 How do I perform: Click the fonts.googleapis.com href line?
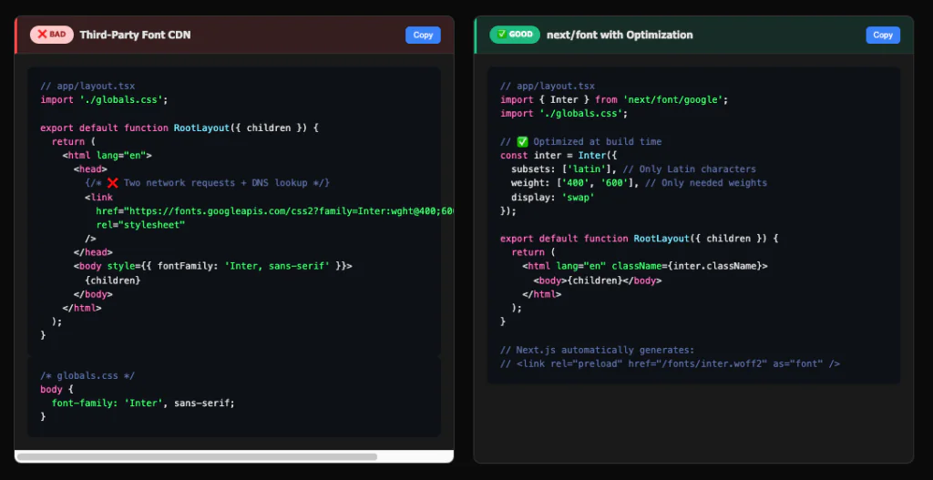pyautogui.click(x=274, y=210)
